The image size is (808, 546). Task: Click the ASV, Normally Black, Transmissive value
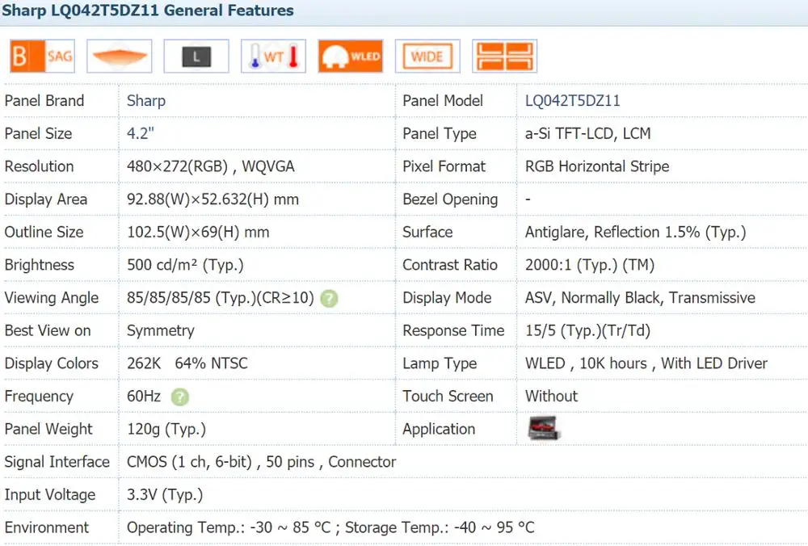(641, 298)
